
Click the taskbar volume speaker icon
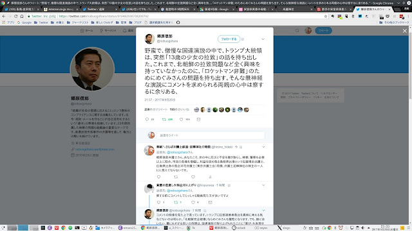(362, 228)
